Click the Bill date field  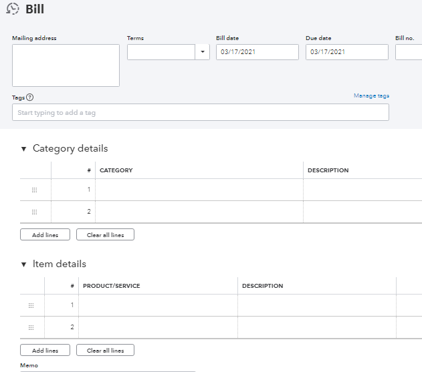[257, 52]
